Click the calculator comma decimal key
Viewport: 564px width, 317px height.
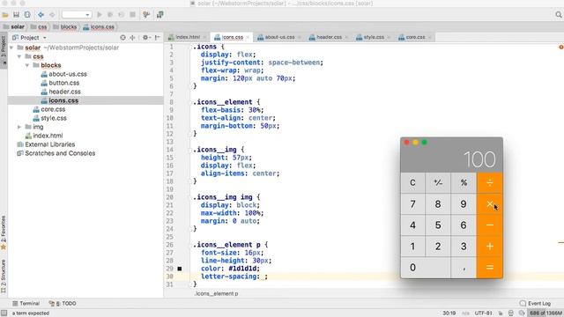click(464, 268)
